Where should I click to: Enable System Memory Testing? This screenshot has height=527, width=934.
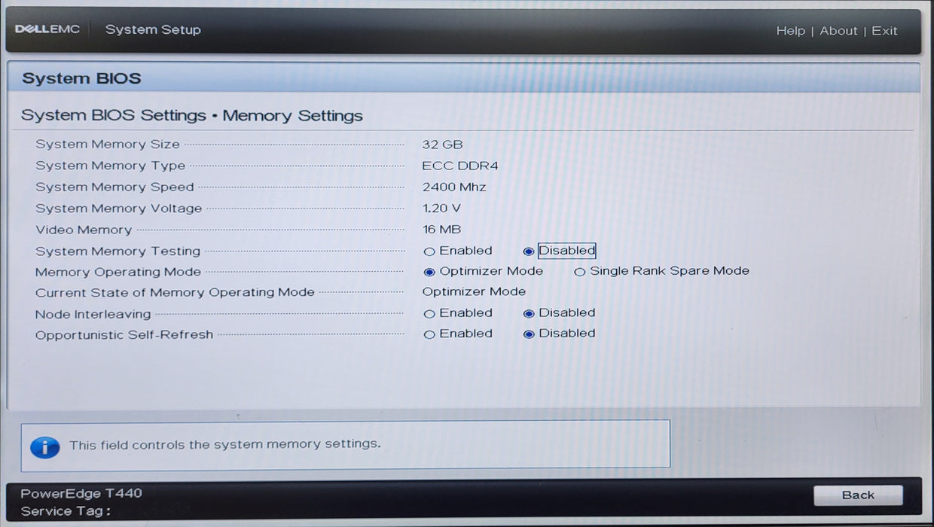[429, 251]
